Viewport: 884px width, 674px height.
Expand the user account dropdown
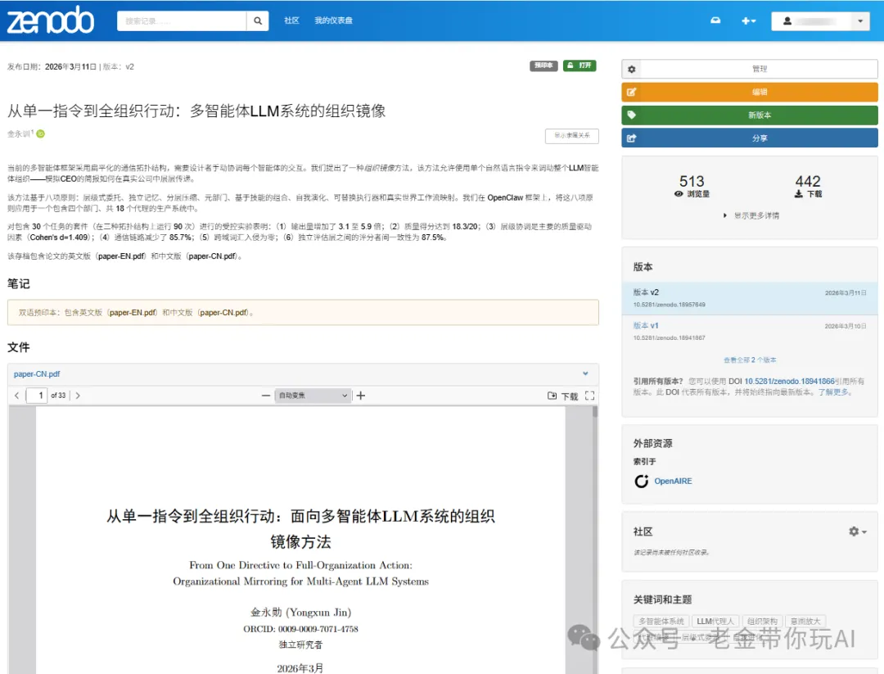[x=819, y=21]
